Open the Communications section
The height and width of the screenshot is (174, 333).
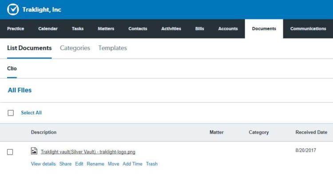(x=308, y=29)
